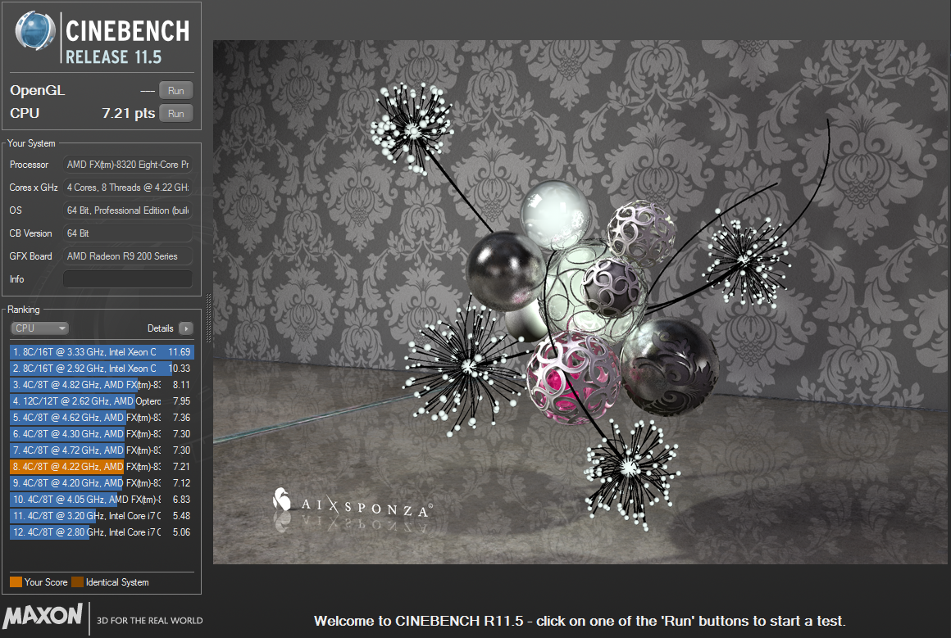Select ranking row 2 Intel Xeon 2.92 GHz

(102, 369)
